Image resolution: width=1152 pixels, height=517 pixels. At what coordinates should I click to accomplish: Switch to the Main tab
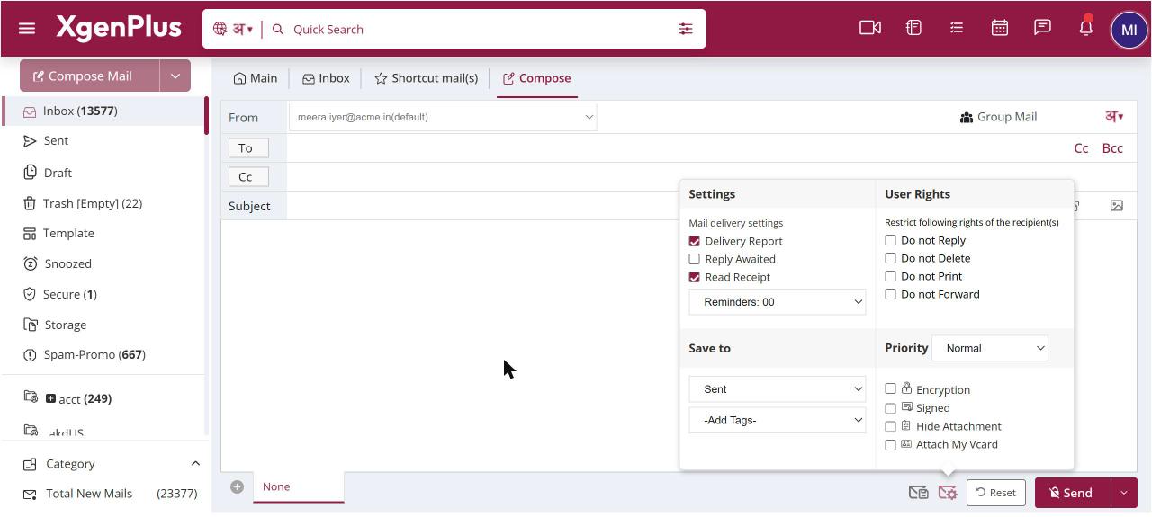tap(256, 78)
